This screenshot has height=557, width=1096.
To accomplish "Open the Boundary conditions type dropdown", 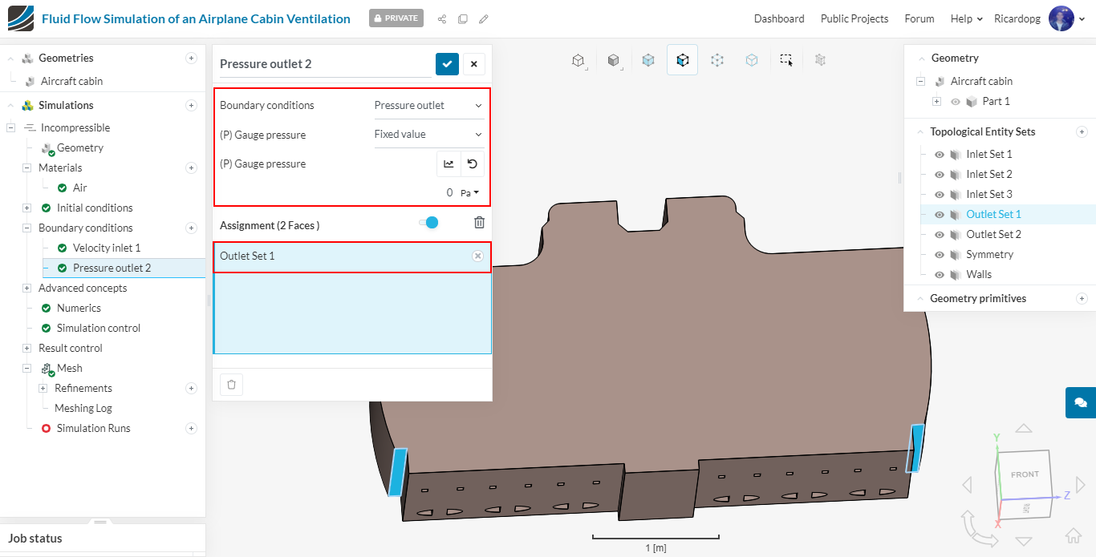I will tap(428, 105).
